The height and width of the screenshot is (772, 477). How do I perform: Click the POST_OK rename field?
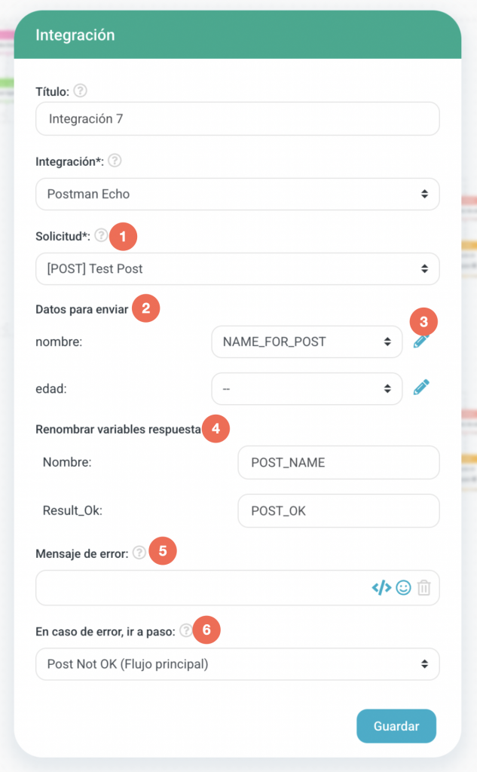point(338,510)
